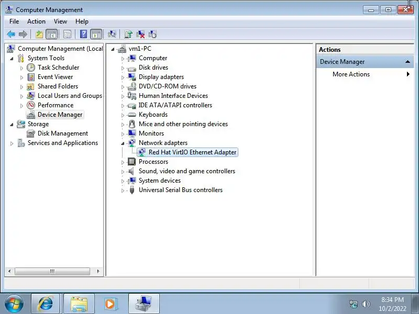This screenshot has height=314, width=419.
Task: Click the Computer Management taskbar button
Action: 144,304
